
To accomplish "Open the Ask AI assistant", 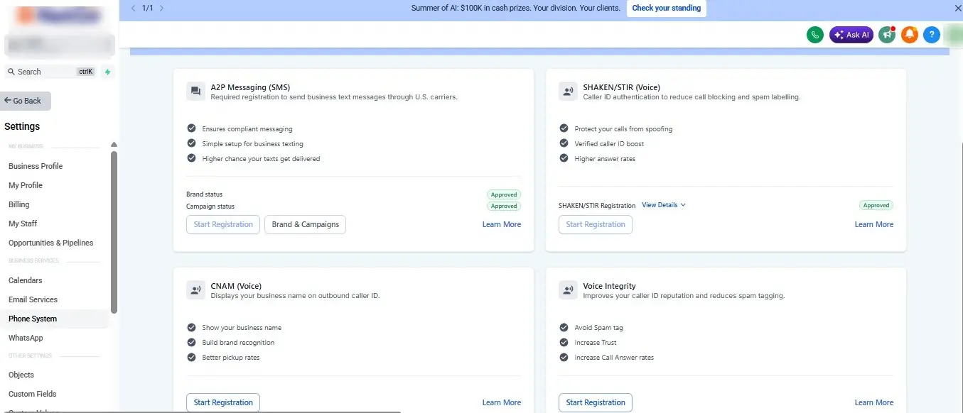I will point(851,35).
